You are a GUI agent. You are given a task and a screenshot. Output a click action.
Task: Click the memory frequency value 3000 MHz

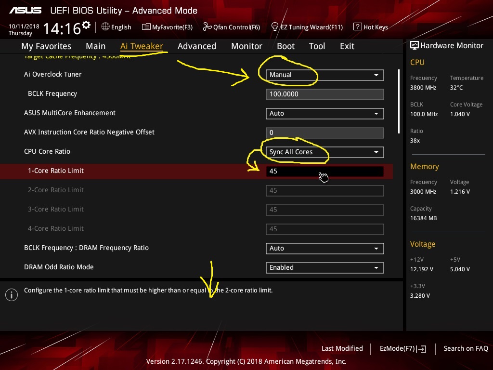coord(423,192)
